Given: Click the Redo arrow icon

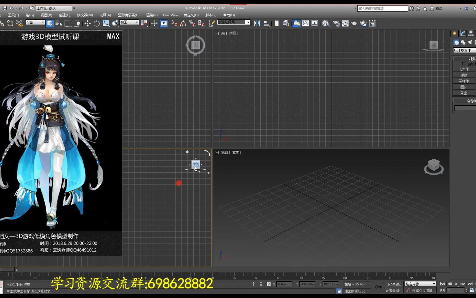Looking at the screenshot, I should (x=21, y=8).
